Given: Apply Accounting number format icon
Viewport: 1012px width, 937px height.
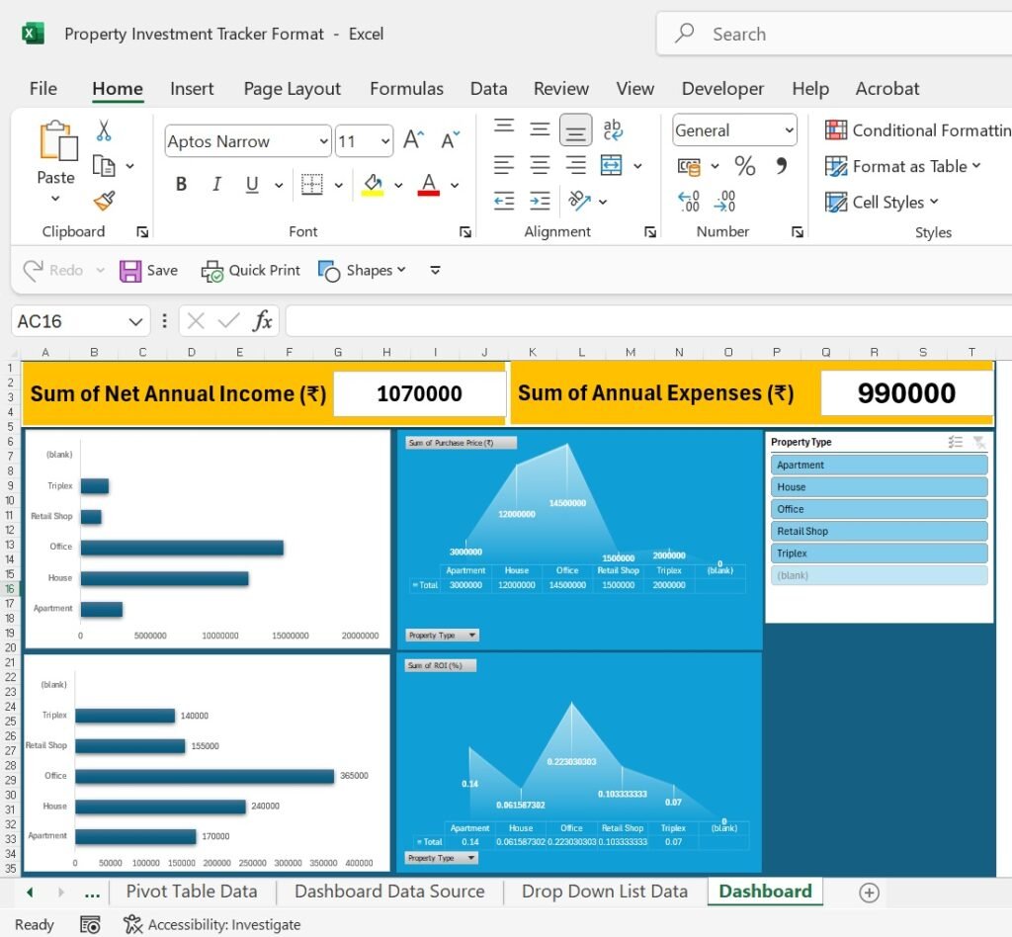Looking at the screenshot, I should click(689, 166).
